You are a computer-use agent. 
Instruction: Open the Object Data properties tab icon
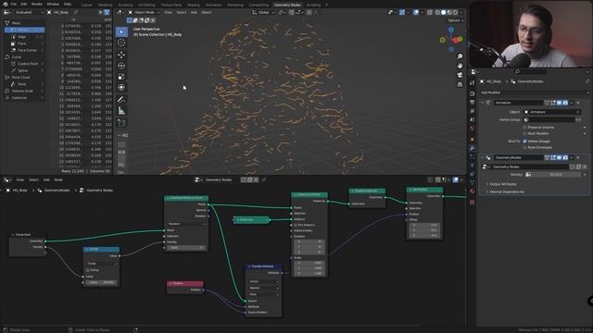(x=473, y=182)
